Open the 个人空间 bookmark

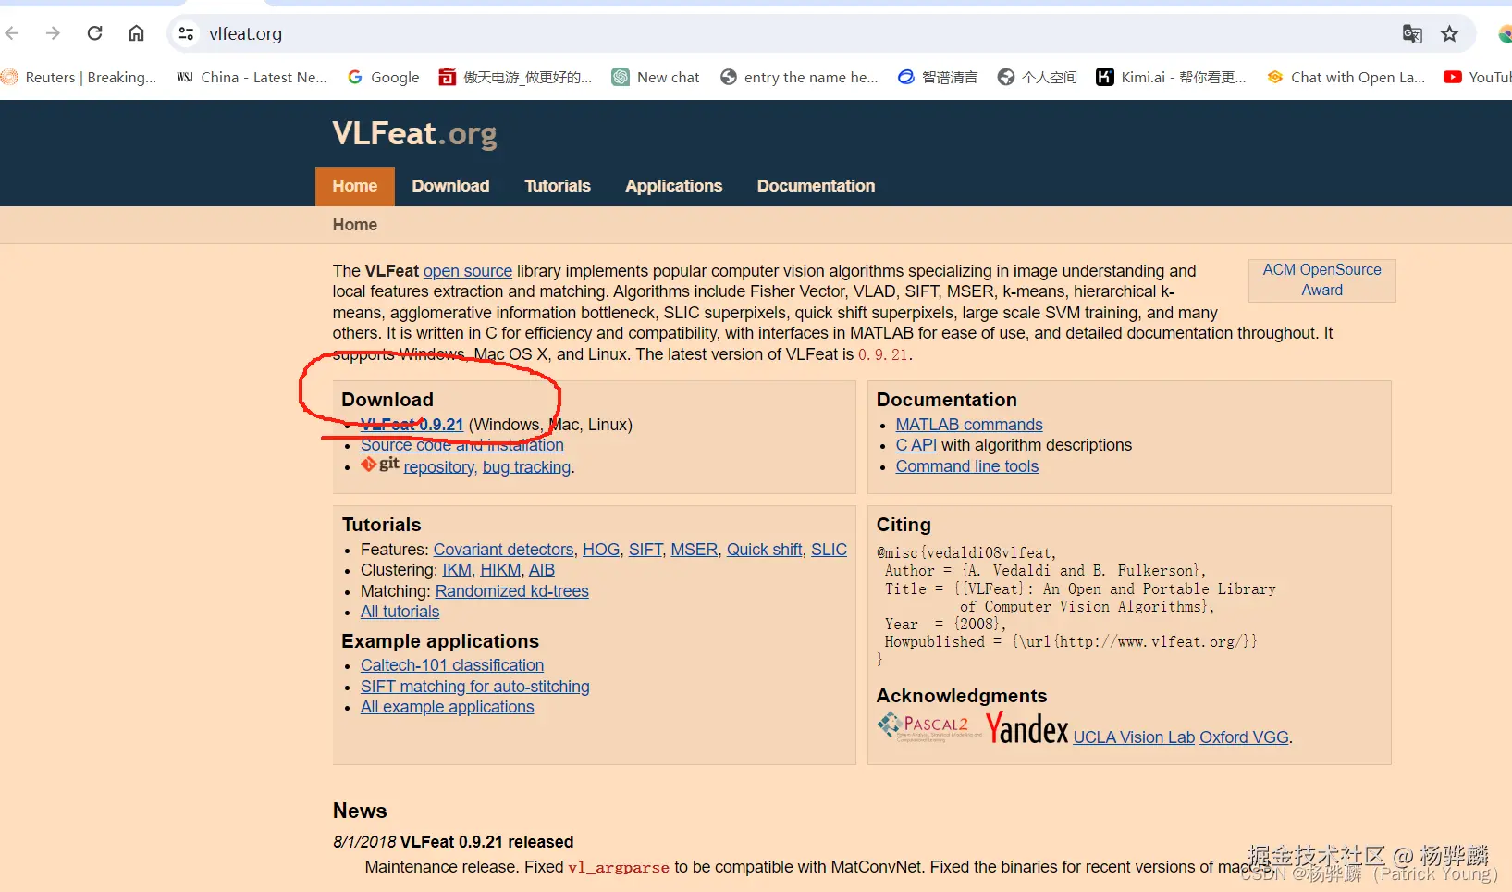tap(1038, 78)
